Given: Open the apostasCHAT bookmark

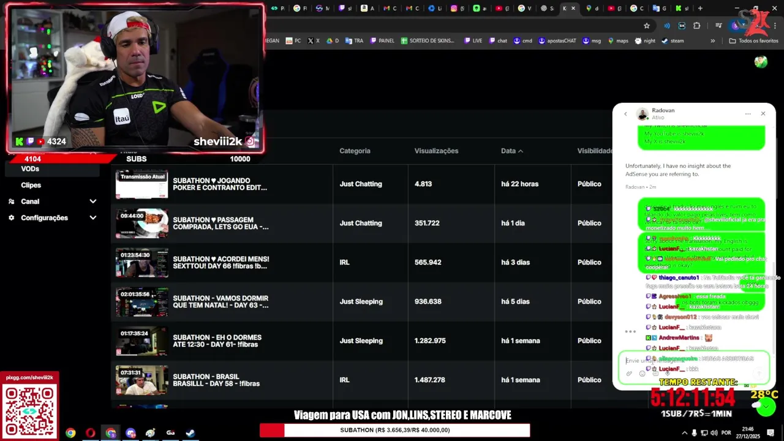Looking at the screenshot, I should pyautogui.click(x=557, y=41).
